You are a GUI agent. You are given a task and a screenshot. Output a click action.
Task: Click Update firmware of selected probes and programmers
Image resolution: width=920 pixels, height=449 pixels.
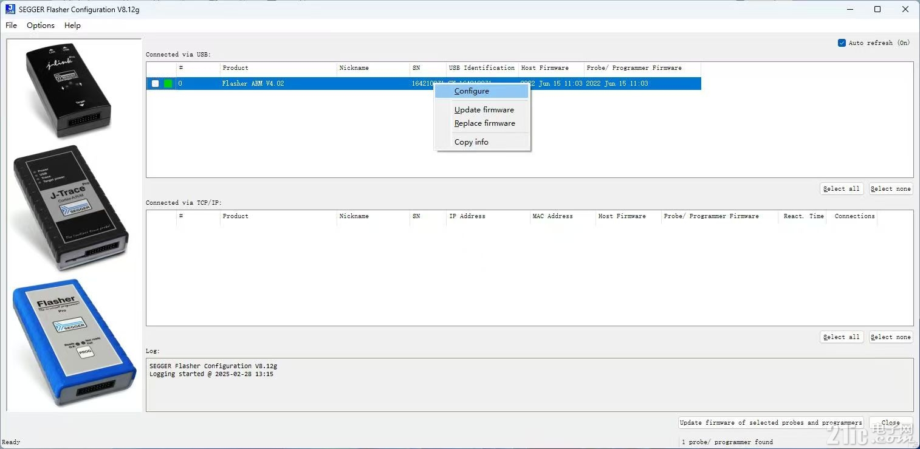[771, 423]
